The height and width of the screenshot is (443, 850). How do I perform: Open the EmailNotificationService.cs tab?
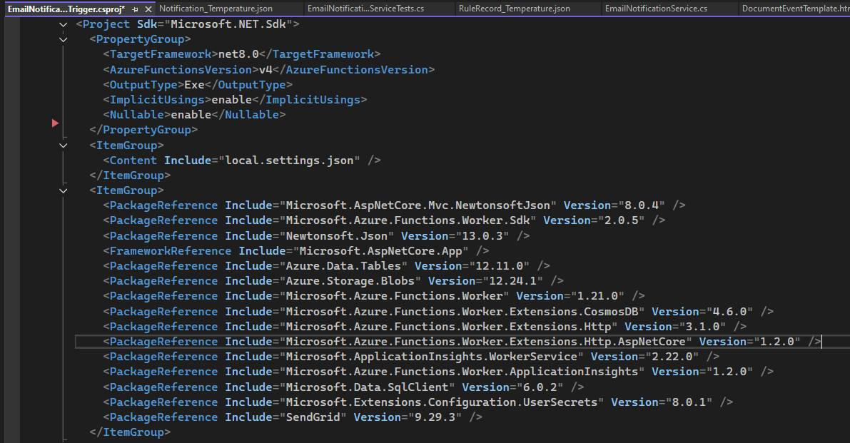pyautogui.click(x=656, y=9)
